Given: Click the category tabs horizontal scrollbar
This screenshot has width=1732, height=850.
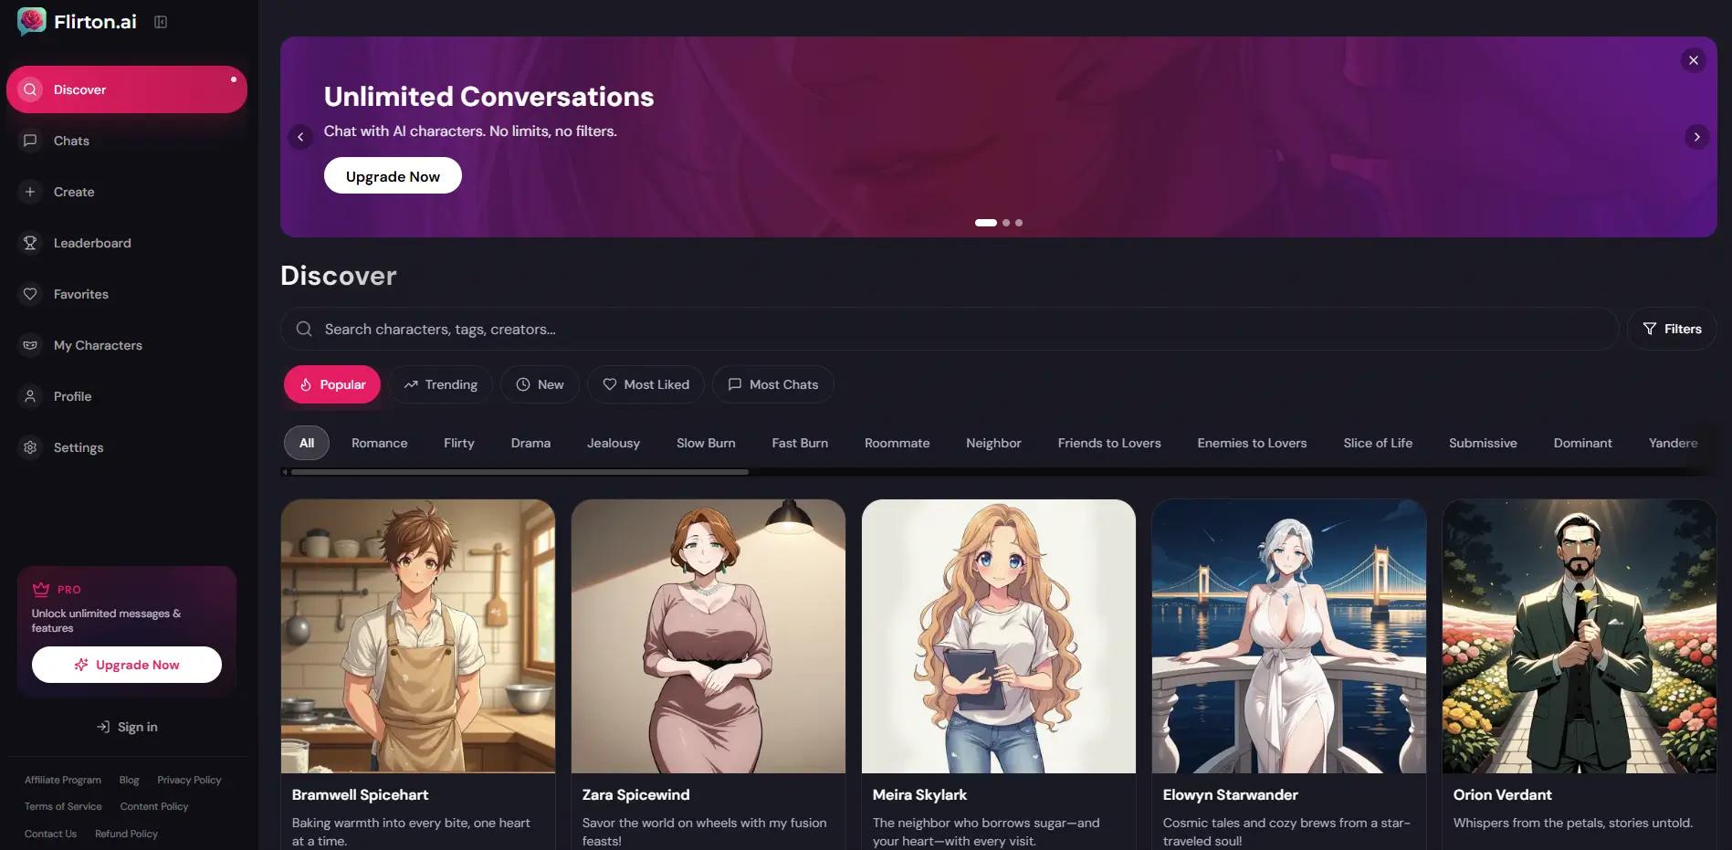Looking at the screenshot, I should pos(520,472).
